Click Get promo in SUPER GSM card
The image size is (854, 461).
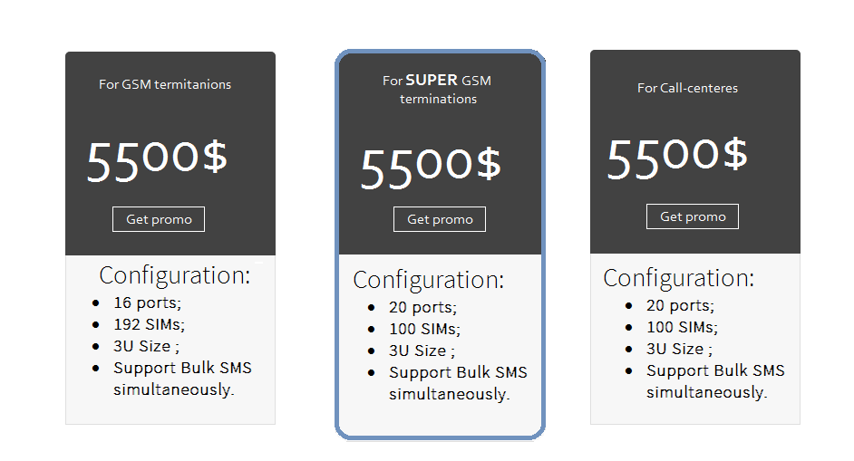(x=440, y=219)
